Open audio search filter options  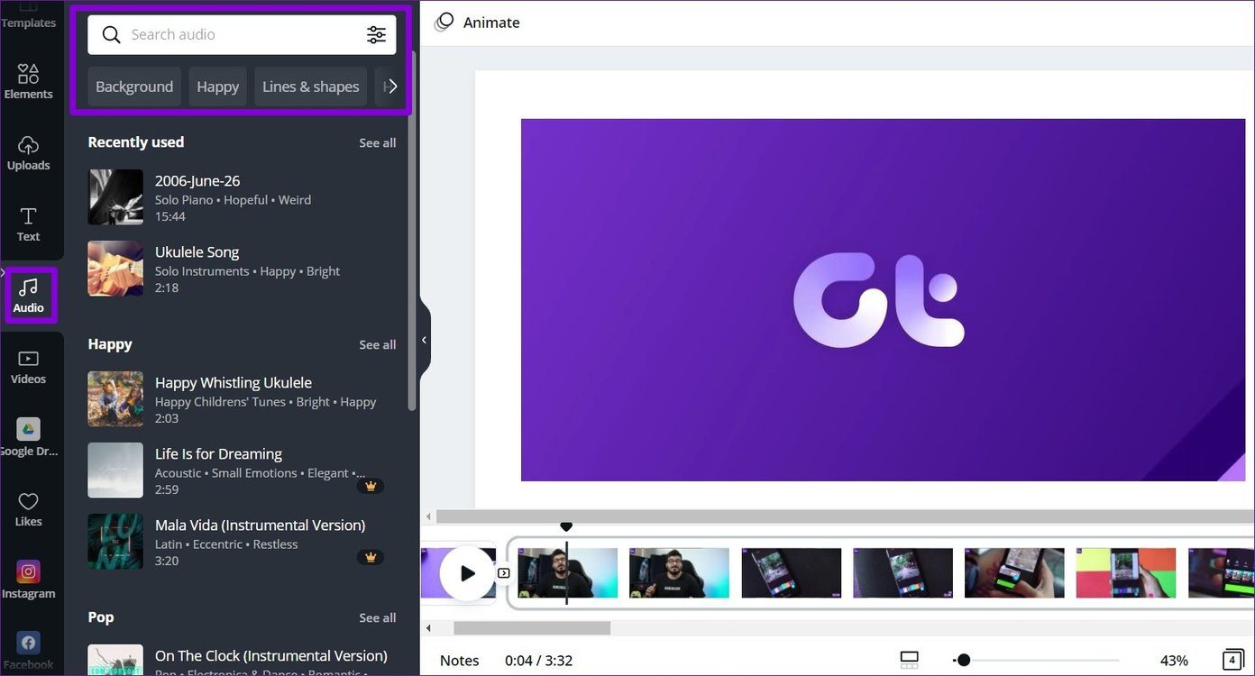tap(376, 34)
